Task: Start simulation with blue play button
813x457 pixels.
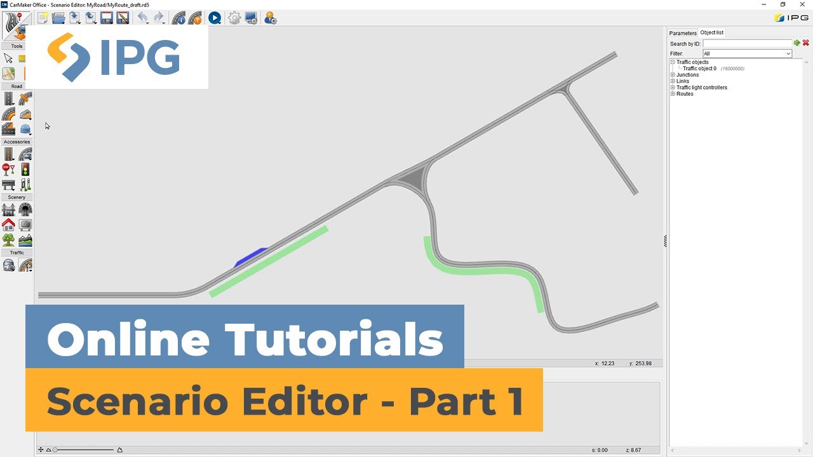Action: tap(215, 18)
